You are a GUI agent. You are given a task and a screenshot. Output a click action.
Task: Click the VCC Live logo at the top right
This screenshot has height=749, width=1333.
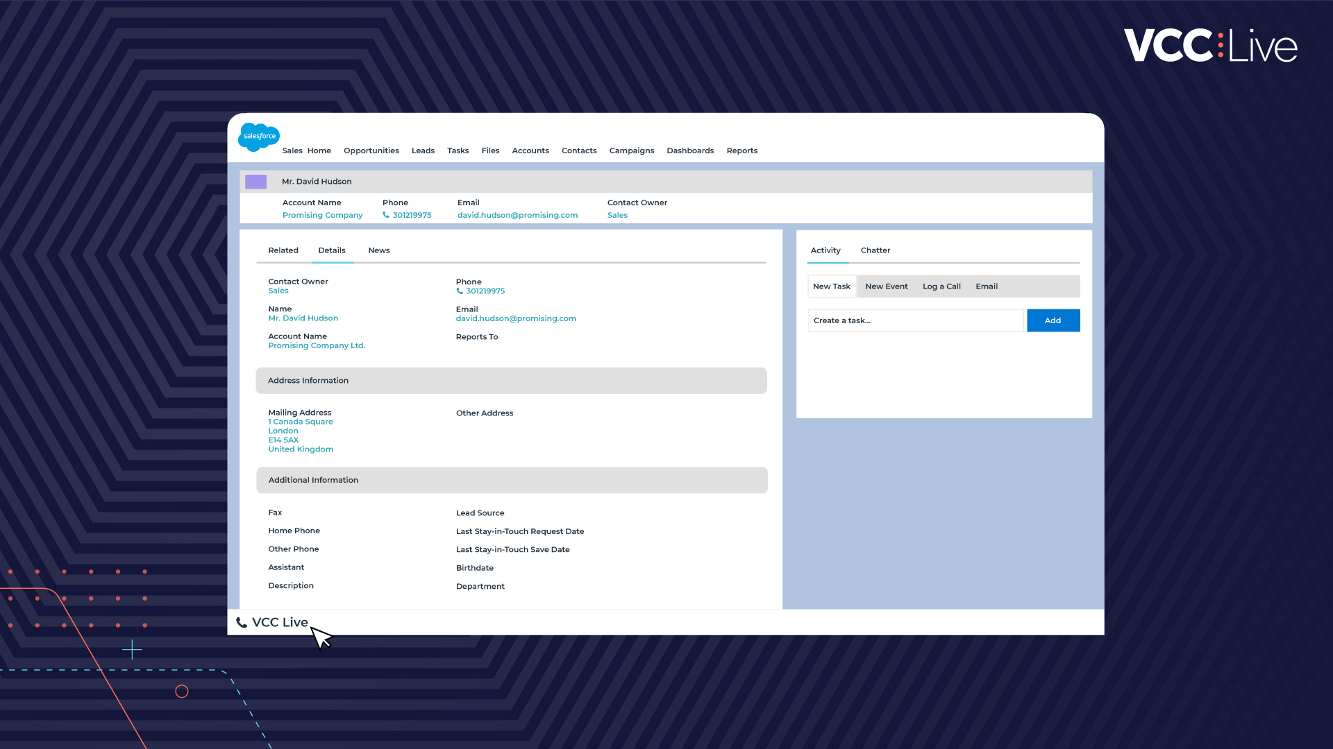click(1210, 46)
